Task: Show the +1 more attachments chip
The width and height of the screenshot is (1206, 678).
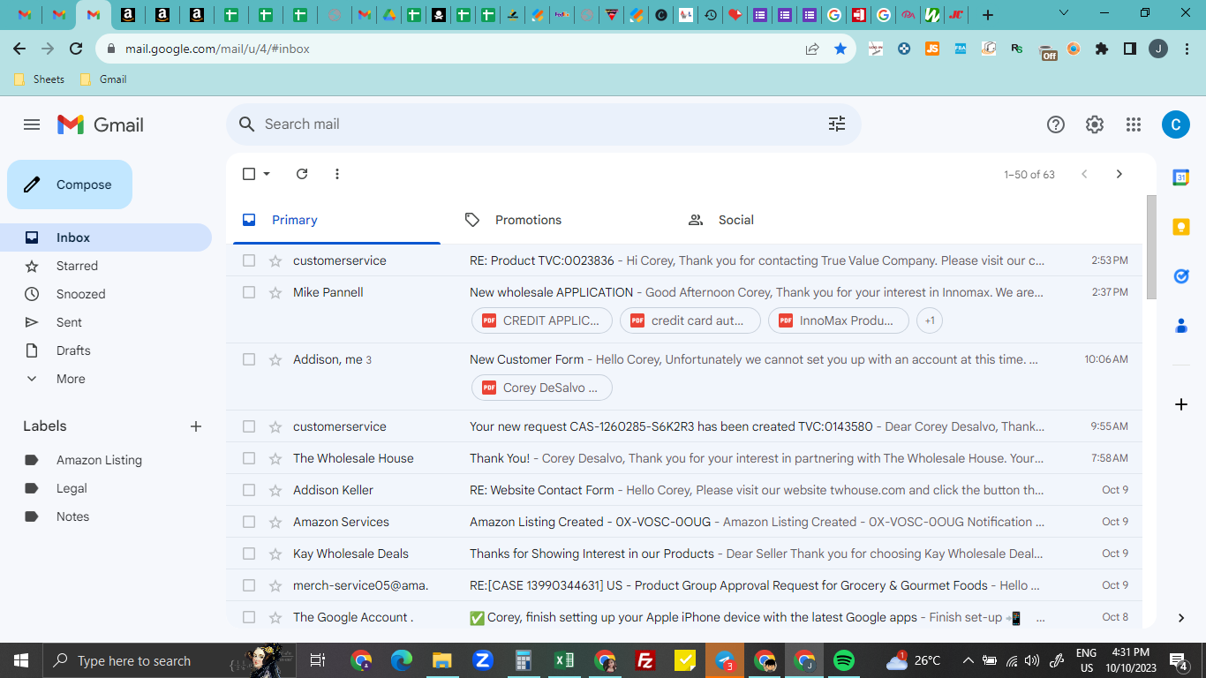Action: point(930,320)
